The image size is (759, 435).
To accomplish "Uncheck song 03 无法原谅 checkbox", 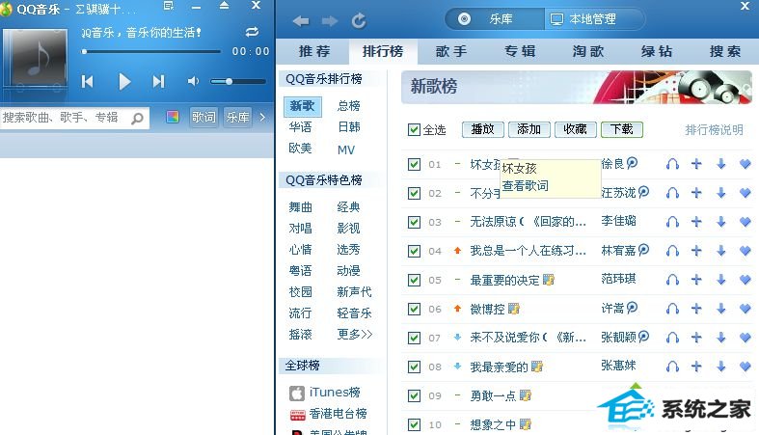I will coord(414,222).
